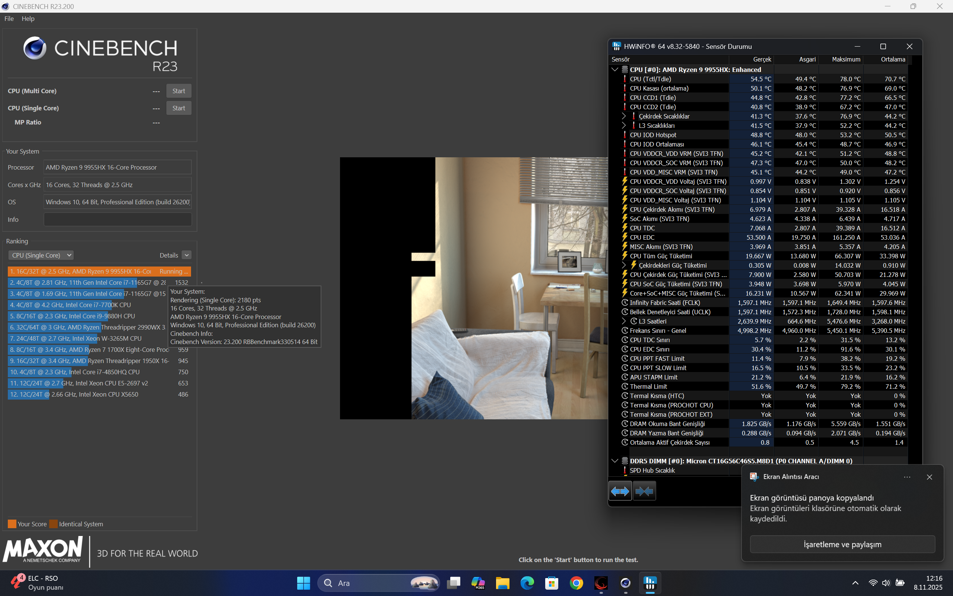Click the Your Score orange legend swatch
This screenshot has width=953, height=596.
(12, 524)
